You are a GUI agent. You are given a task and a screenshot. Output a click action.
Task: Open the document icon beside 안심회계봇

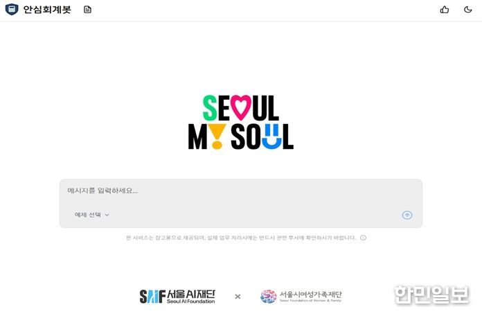coord(88,10)
